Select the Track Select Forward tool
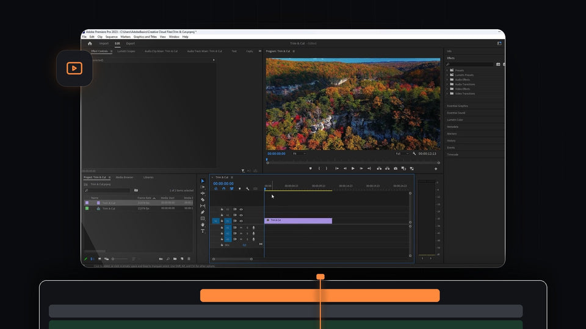The image size is (586, 329). pos(203,187)
